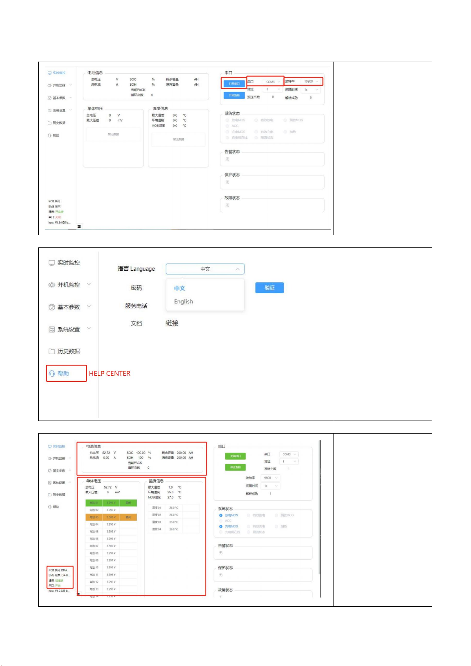The image size is (471, 666).
Task: Open the 地址 dropdown in top screenshot
Action: pyautogui.click(x=273, y=89)
